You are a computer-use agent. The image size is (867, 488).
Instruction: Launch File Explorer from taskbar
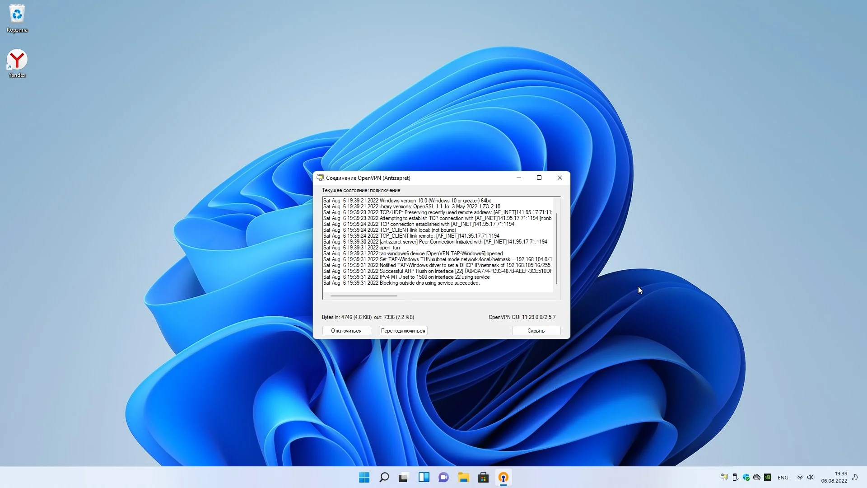(x=463, y=478)
